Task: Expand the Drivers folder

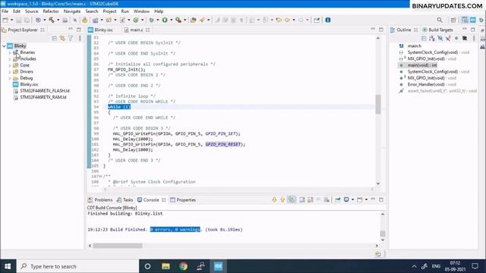Action: click(x=10, y=72)
